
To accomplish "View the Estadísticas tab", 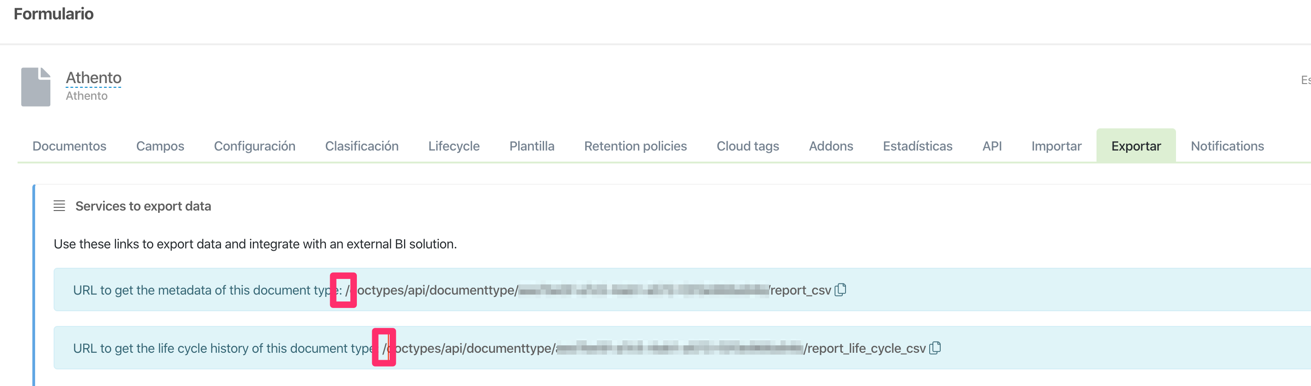I will pos(917,146).
